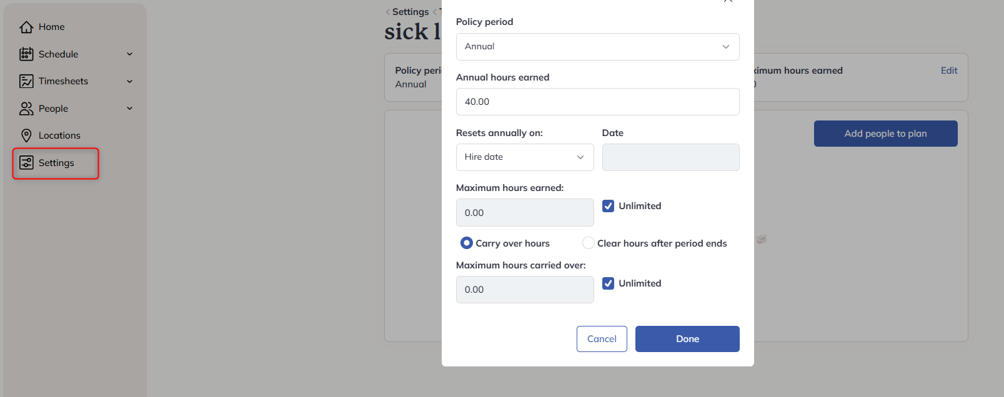The height and width of the screenshot is (397, 1004).
Task: Open the Hire date reset dropdown
Action: coord(525,157)
